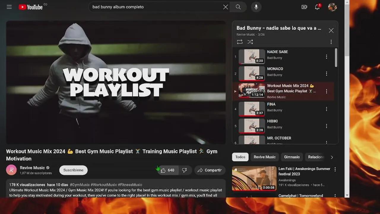
Task: Show more filter chips with arrow
Action: (332, 157)
